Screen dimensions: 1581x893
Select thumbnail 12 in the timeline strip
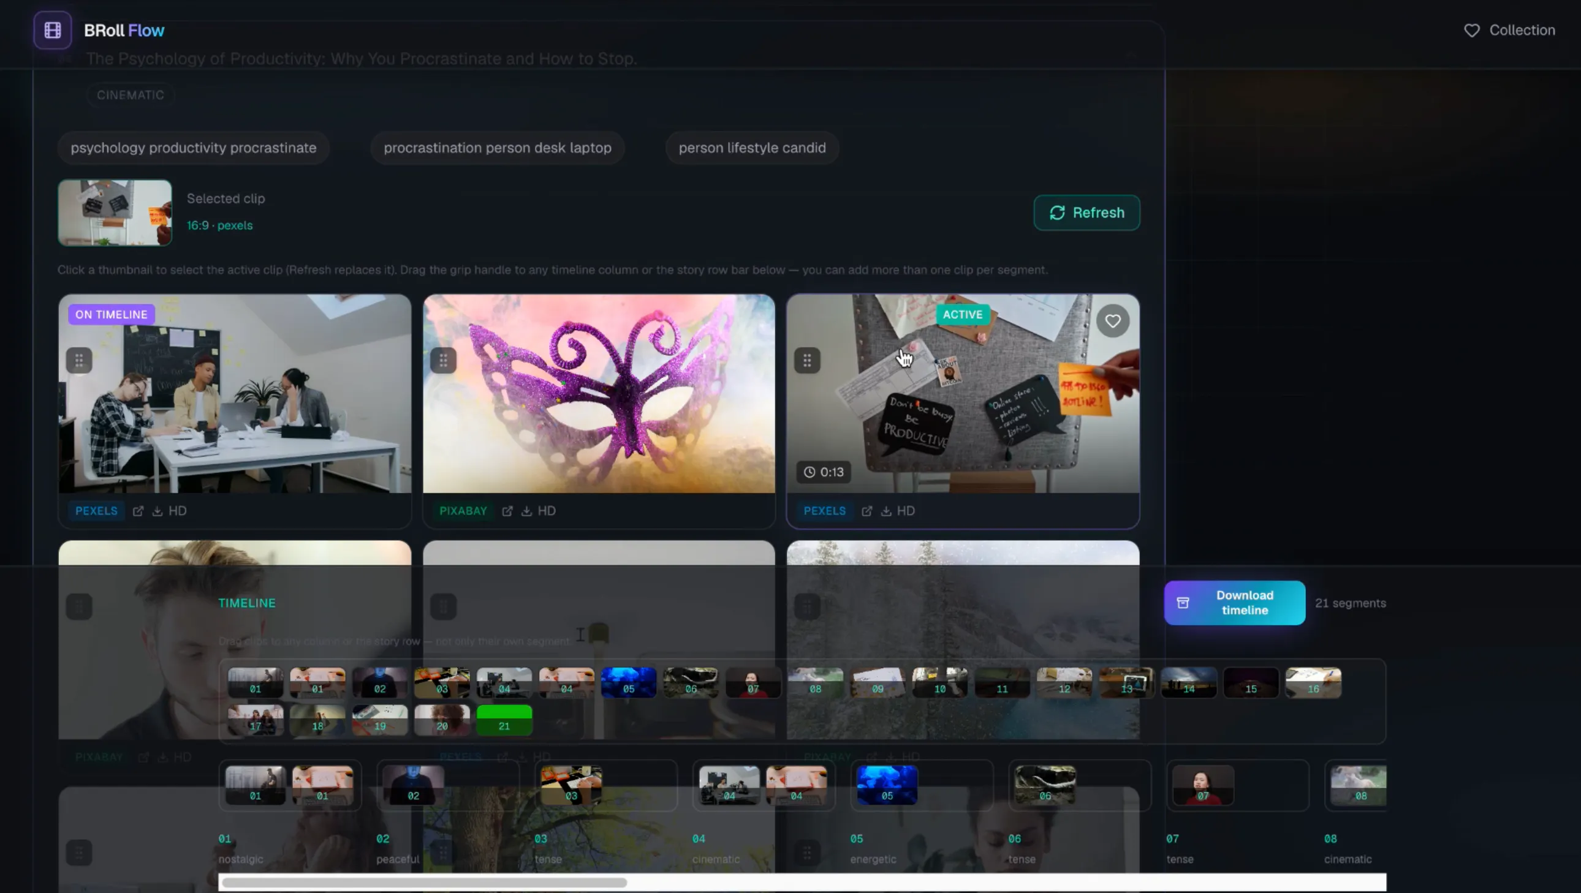click(1064, 683)
